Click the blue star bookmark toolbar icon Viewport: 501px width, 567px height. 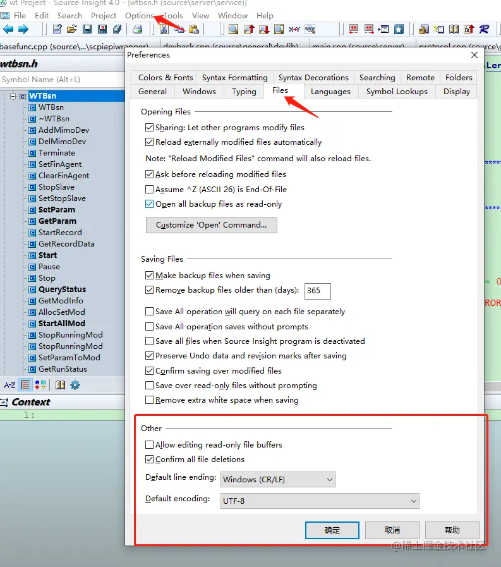[399, 29]
